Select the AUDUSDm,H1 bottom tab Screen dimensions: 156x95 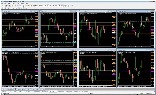(x=53, y=91)
